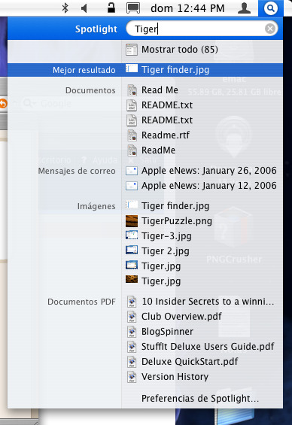
Task: Open Readme.rtf from Documentos
Action: [x=166, y=135]
